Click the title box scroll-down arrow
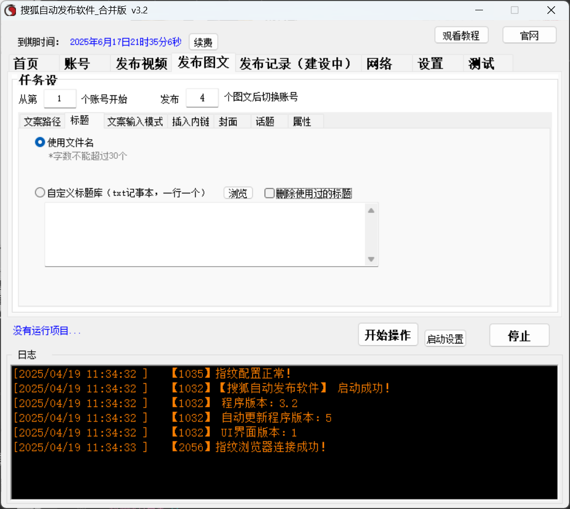Viewport: 570px width, 509px height. [371, 259]
